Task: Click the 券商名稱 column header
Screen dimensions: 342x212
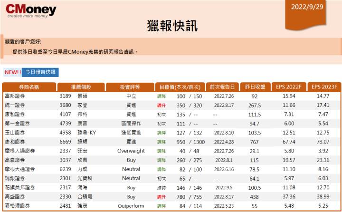Action: point(29,87)
